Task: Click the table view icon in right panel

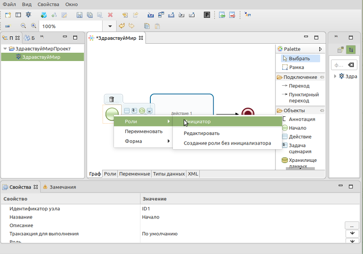Action: (x=340, y=50)
